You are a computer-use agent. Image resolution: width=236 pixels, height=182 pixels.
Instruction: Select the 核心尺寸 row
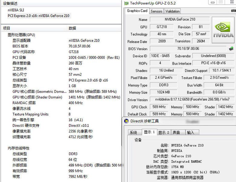pyautogui.click(x=61, y=75)
